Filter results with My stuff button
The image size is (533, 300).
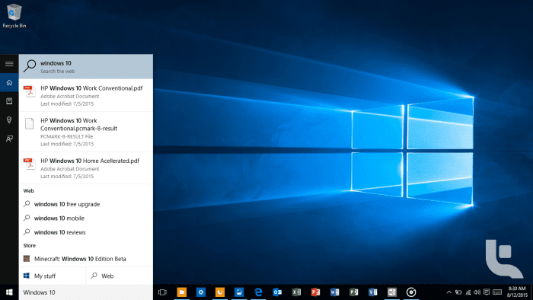coord(52,276)
